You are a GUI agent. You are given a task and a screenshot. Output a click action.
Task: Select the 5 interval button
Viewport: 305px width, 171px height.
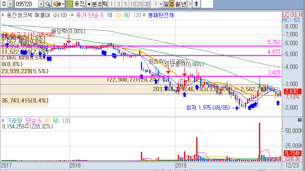(126, 4)
